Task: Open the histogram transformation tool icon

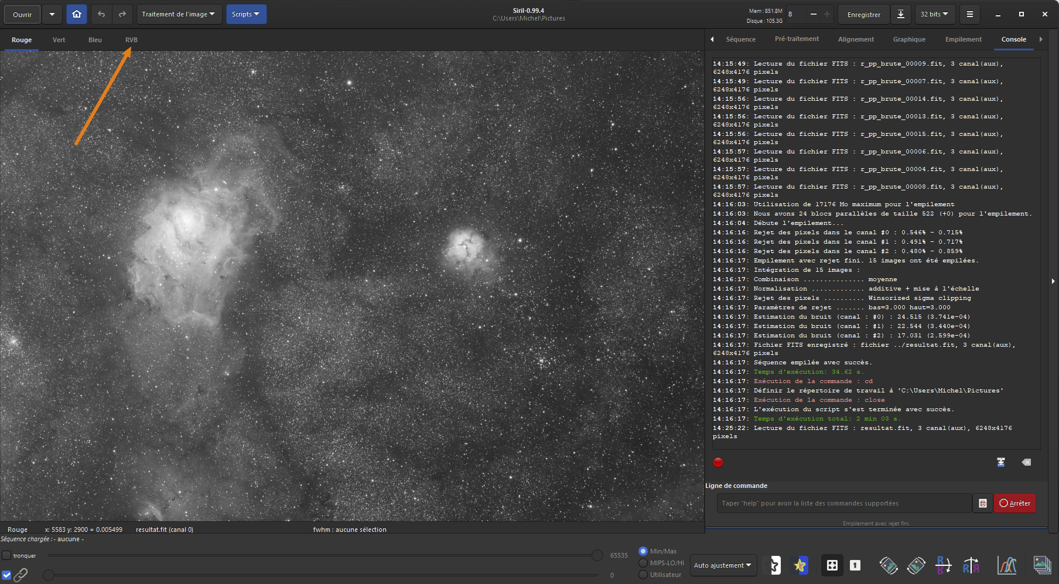Action: tap(1006, 565)
